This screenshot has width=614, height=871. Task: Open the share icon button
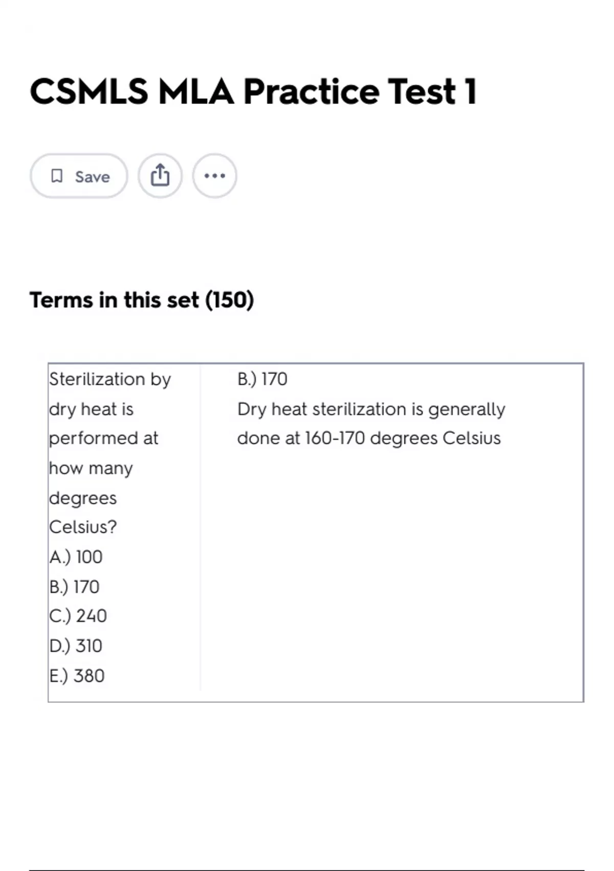tap(160, 176)
